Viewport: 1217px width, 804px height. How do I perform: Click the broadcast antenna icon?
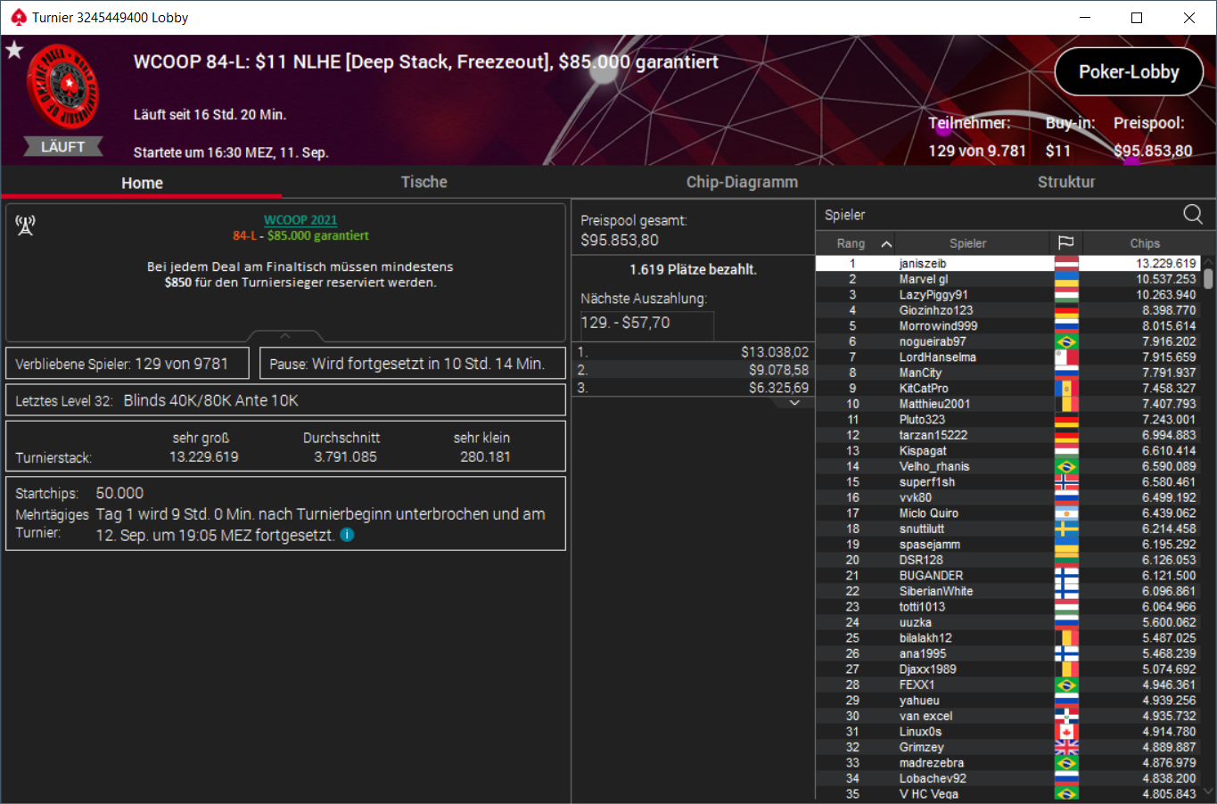25,225
